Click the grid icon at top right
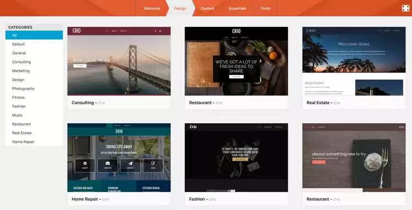This screenshot has width=412, height=210. pos(405,8)
